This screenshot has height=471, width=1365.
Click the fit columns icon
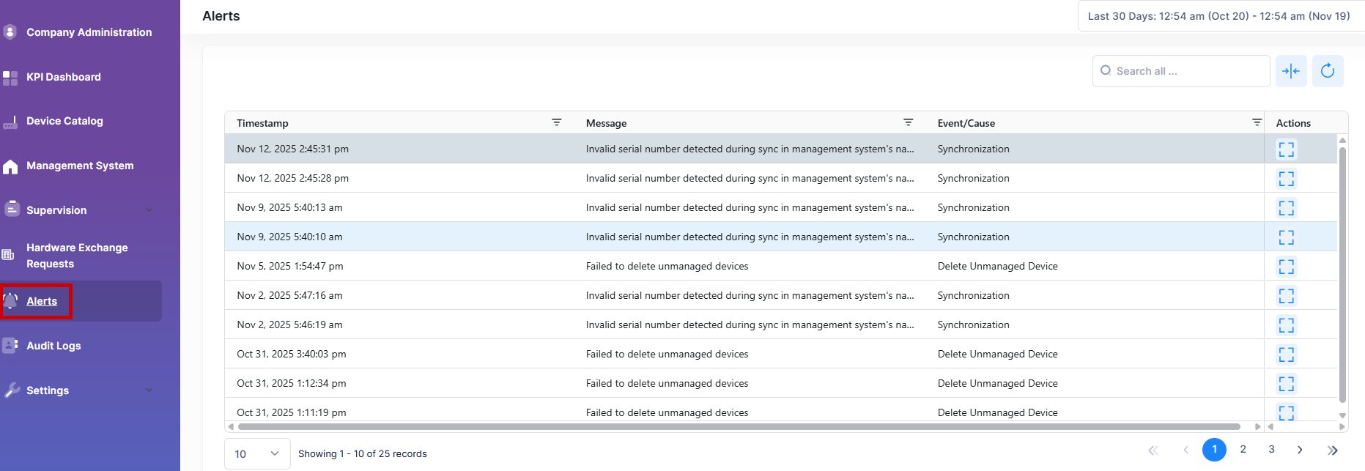click(1290, 71)
